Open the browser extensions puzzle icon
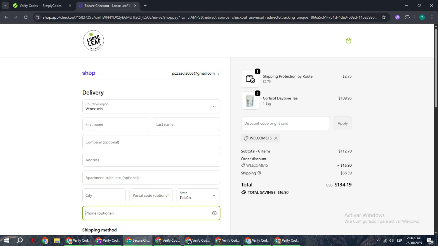The height and width of the screenshot is (246, 438). click(x=408, y=17)
